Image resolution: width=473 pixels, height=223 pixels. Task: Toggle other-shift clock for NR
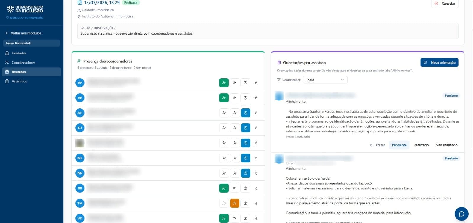(x=245, y=173)
